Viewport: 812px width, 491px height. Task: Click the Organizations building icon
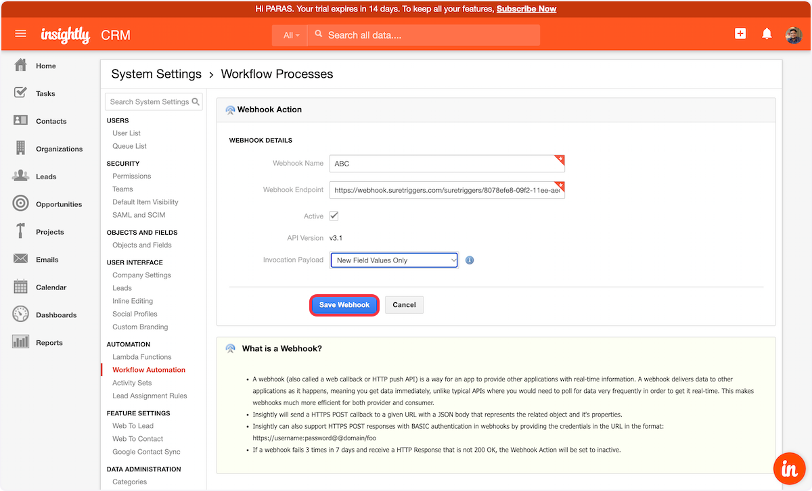[x=21, y=148]
